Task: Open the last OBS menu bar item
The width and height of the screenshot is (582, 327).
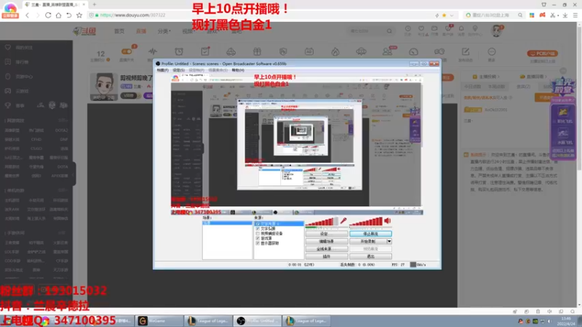Action: pos(238,70)
